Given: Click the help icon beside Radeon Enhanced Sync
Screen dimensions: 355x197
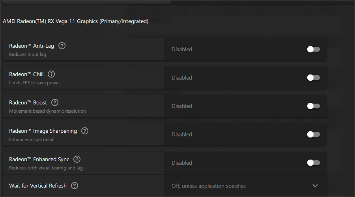Looking at the screenshot, I should 77,159.
